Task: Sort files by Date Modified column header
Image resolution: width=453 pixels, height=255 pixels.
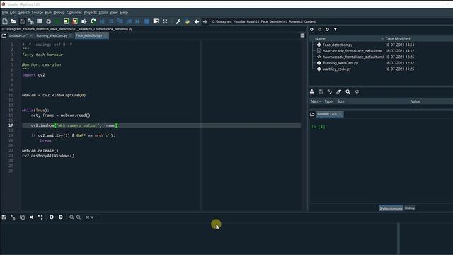Action: (x=398, y=38)
